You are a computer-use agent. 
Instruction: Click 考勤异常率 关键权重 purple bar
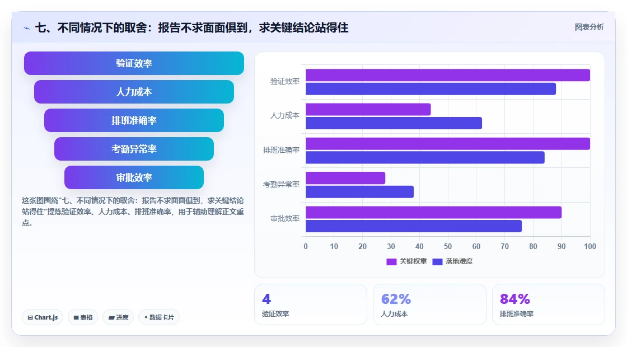pyautogui.click(x=345, y=178)
